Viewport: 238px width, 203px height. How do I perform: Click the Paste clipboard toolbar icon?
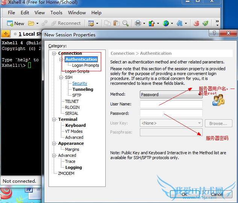pos(116,23)
